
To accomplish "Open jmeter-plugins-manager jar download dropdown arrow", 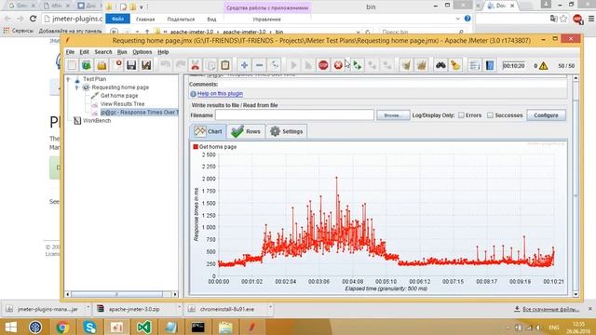I will 88,306.
